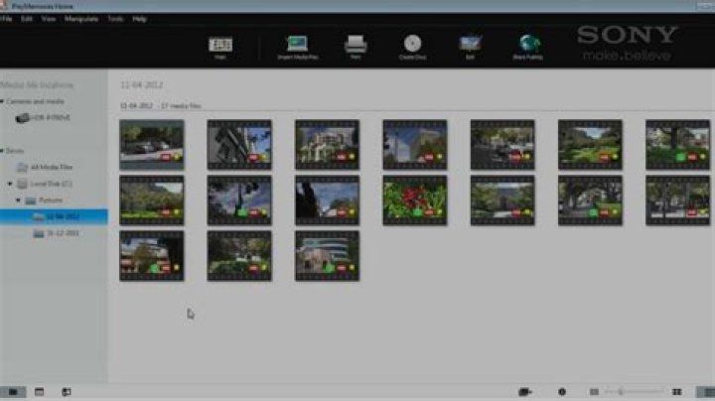Open the Help toolbar icon
715x401 pixels.
pyautogui.click(x=220, y=48)
